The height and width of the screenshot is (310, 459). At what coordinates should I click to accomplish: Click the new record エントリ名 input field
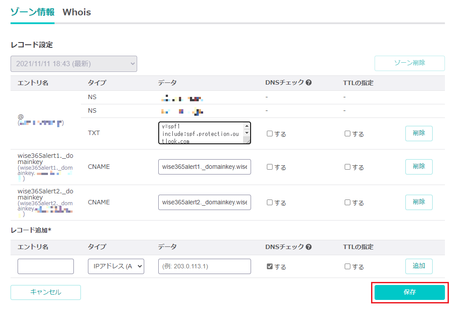tap(46, 266)
